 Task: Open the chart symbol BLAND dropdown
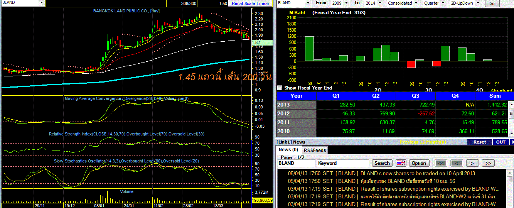[x=42, y=3]
